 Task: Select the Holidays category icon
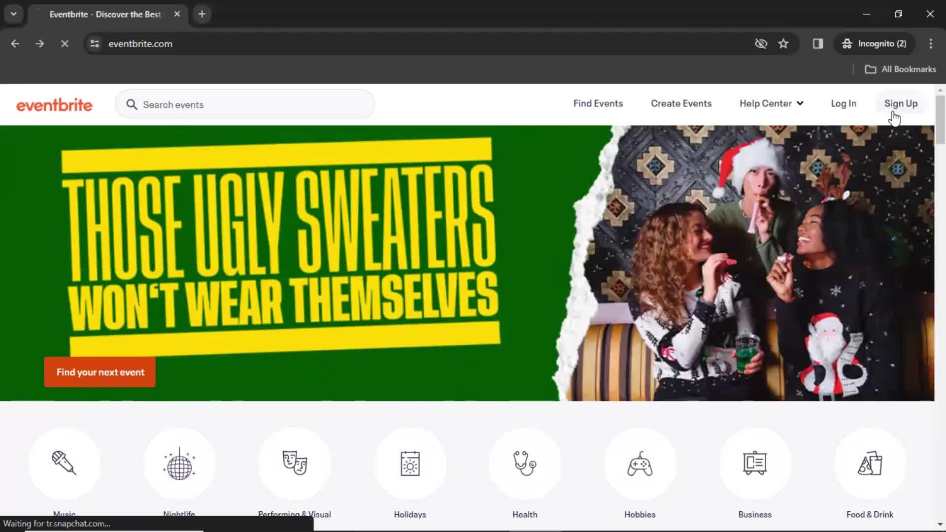(410, 463)
